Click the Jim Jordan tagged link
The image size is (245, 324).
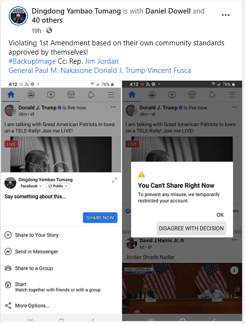coord(102,61)
